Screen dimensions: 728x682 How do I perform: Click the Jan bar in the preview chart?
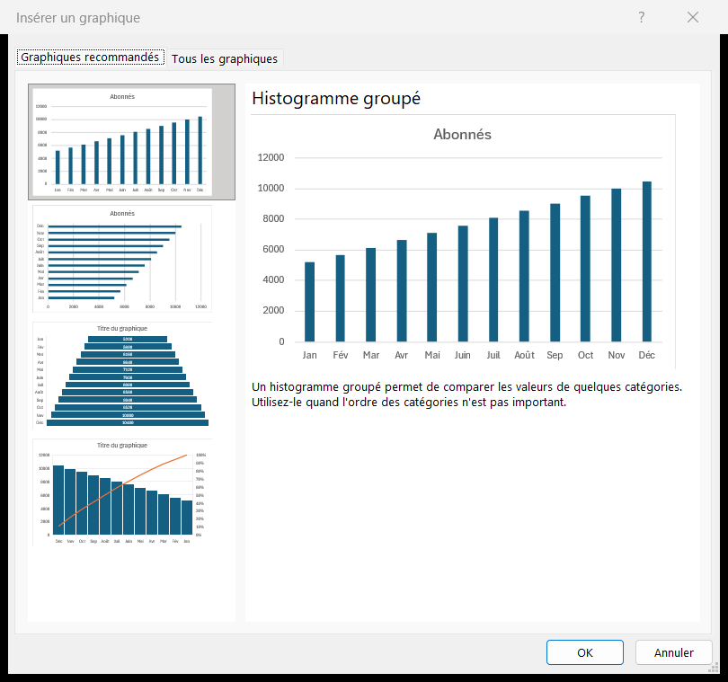[310, 302]
